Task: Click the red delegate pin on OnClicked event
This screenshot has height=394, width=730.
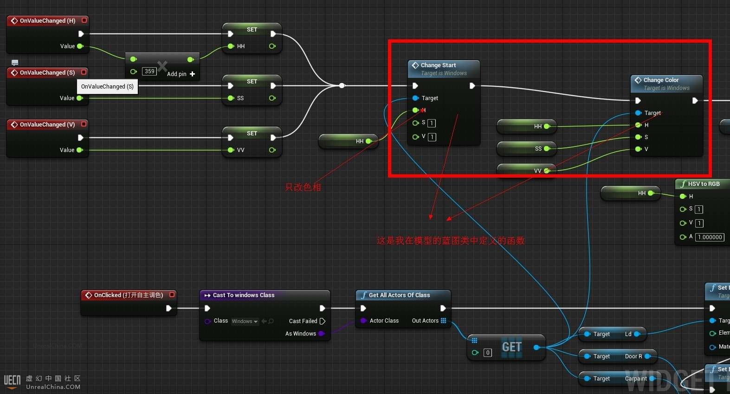Action: [172, 295]
